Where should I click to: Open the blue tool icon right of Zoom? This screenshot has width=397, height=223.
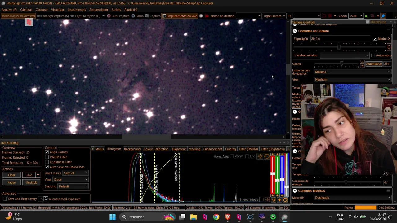383,16
